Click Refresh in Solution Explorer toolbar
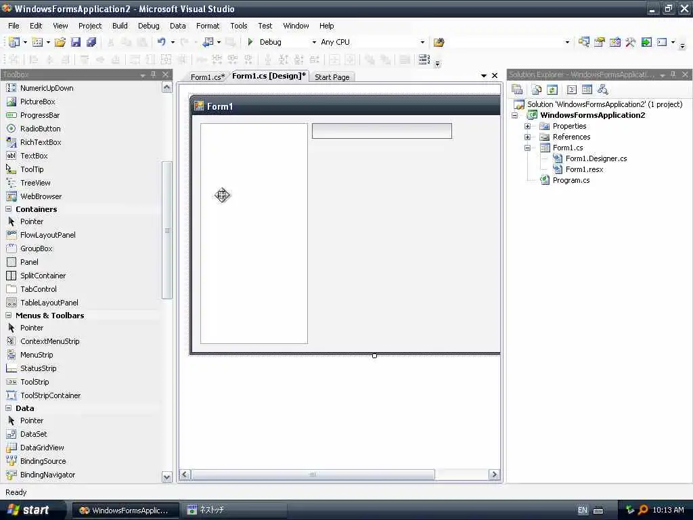 pos(552,90)
